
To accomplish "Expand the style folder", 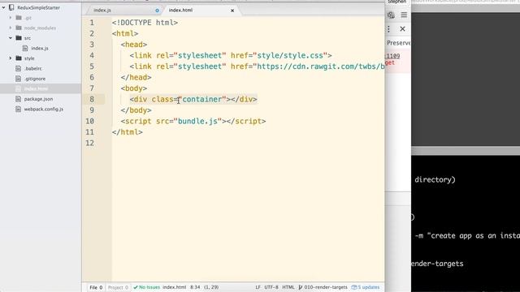I will [x=11, y=58].
